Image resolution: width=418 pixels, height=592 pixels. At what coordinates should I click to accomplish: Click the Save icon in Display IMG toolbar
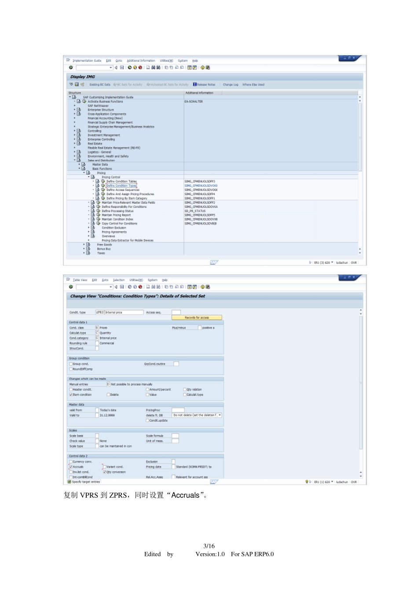click(122, 67)
